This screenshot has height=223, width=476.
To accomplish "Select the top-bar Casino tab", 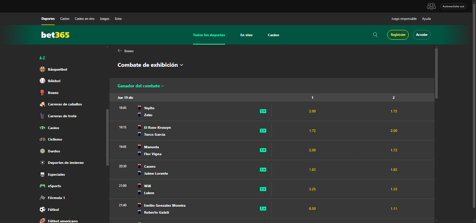I will [65, 19].
